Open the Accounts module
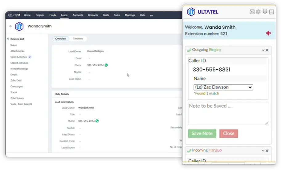 point(78,15)
